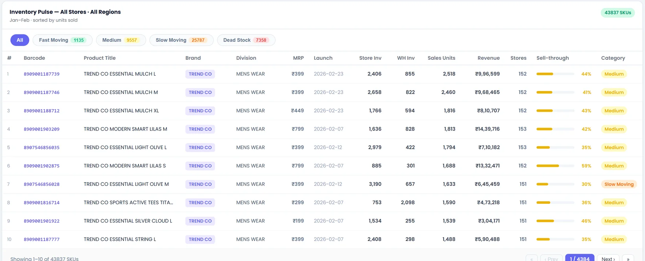This screenshot has width=645, height=261.
Task: Select TREND CO SPORTS ACTIVE TEES title
Action: [x=128, y=202]
